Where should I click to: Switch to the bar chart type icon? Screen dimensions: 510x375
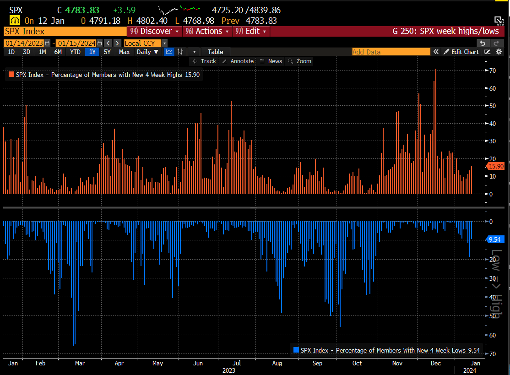[181, 52]
